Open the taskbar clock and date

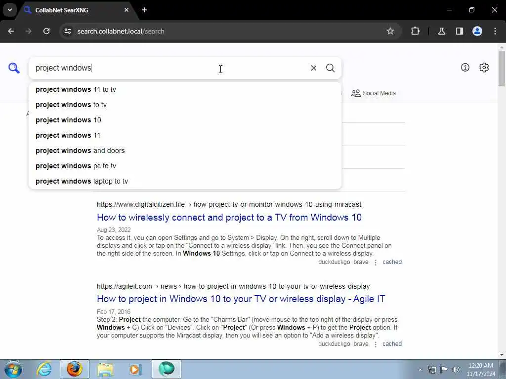click(x=481, y=370)
